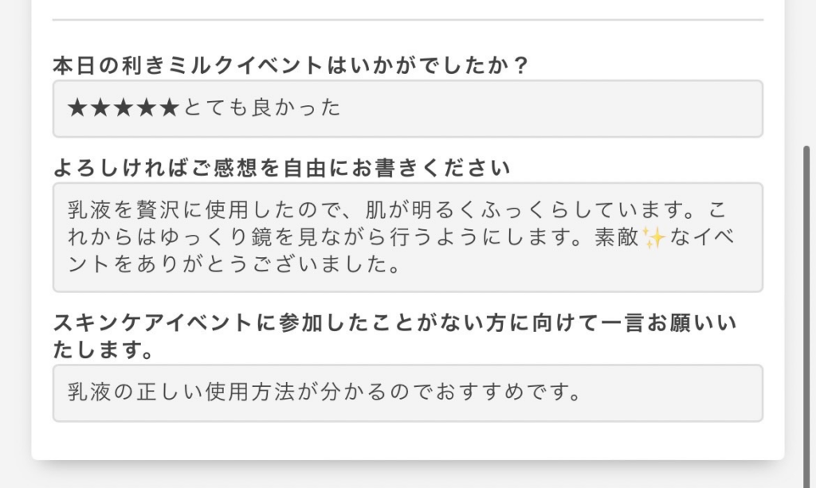Click the fifth star in the rating field
This screenshot has height=488, width=816.
[x=170, y=108]
